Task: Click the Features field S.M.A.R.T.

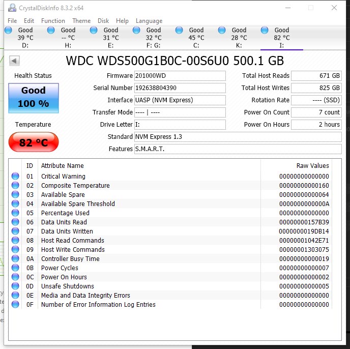Action: 238,149
